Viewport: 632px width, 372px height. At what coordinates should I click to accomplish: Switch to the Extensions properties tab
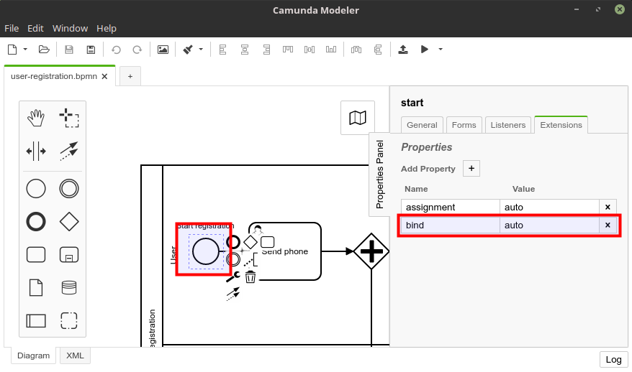click(x=561, y=125)
